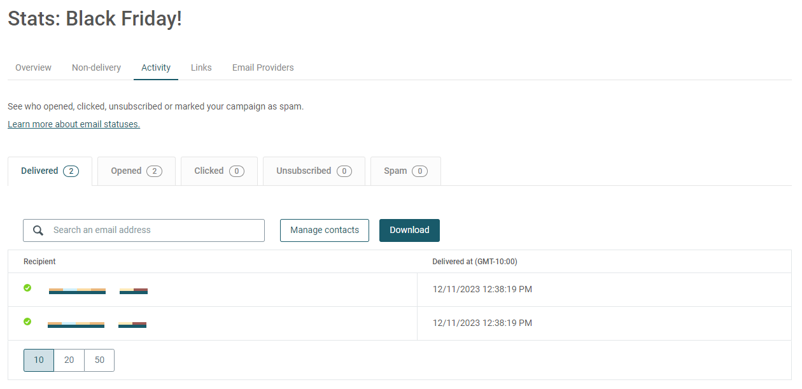Show 10 results per page
Viewport: 802px width, 389px height.
pos(39,360)
